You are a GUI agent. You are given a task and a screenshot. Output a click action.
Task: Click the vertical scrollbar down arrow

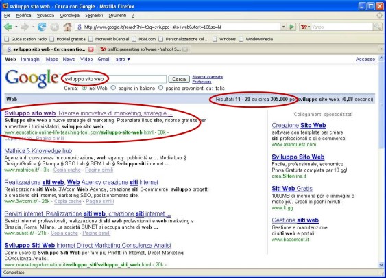381,265
